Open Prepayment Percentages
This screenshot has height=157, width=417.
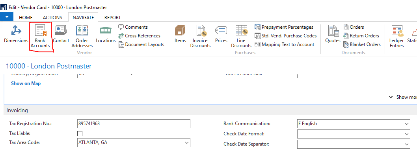click(x=284, y=27)
